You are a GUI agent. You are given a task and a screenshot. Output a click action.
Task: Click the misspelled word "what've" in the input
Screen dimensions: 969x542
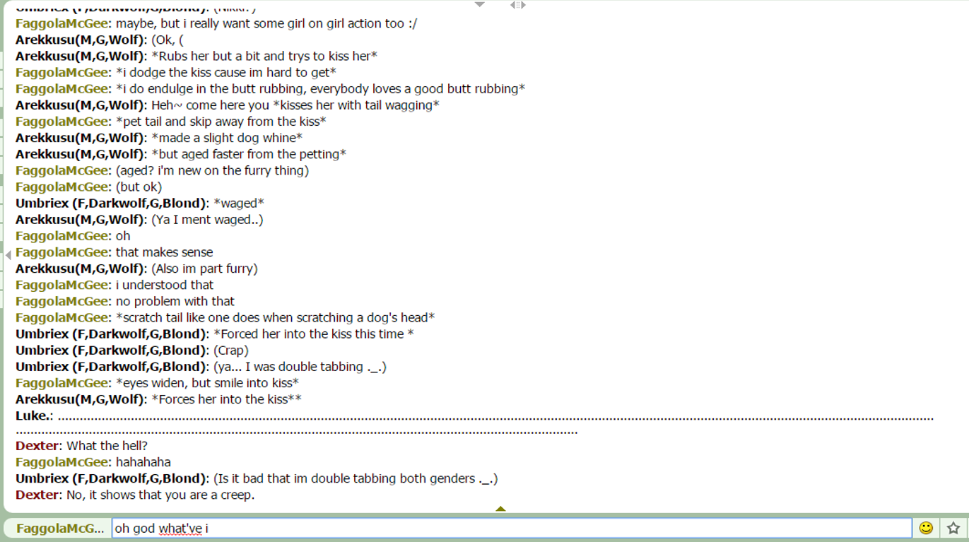[180, 529]
